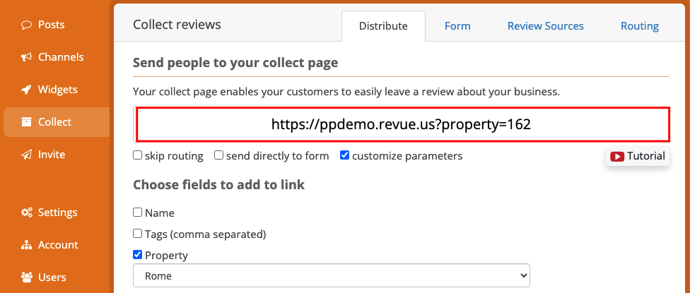This screenshot has width=690, height=293.
Task: Click the Posts speech bubble icon
Action: click(26, 25)
